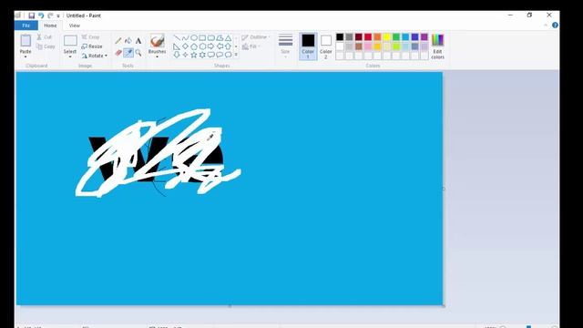The height and width of the screenshot is (328, 583).
Task: Choose the Pentagon shape
Action: click(x=194, y=46)
